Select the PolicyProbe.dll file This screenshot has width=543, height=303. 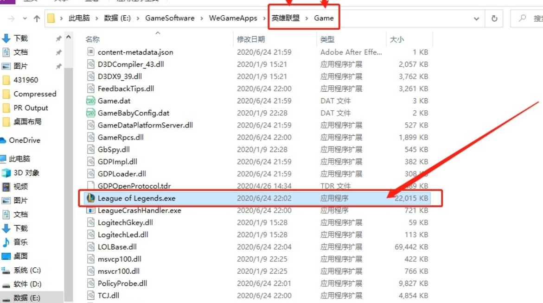122,283
